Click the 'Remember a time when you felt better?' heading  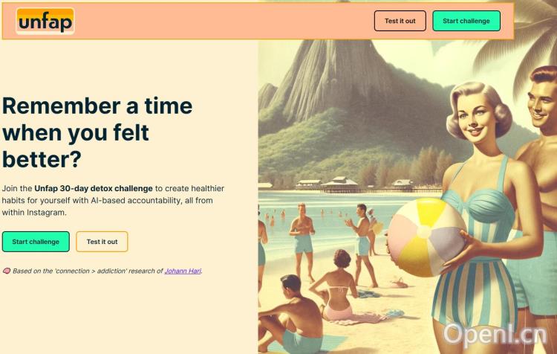click(x=97, y=132)
